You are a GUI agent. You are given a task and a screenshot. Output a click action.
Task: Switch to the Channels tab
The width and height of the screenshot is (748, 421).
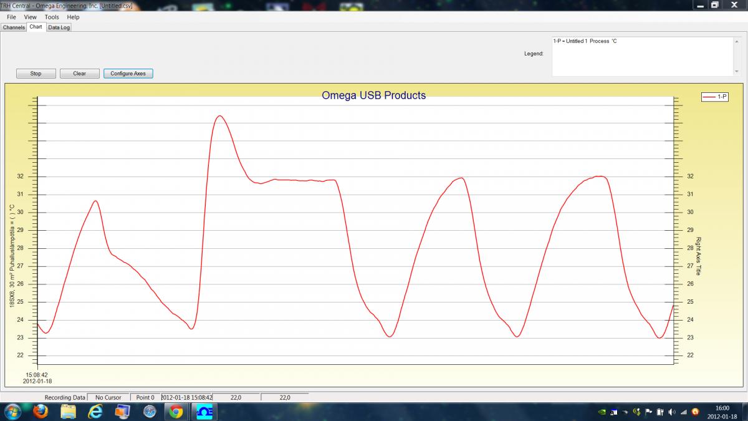click(14, 27)
